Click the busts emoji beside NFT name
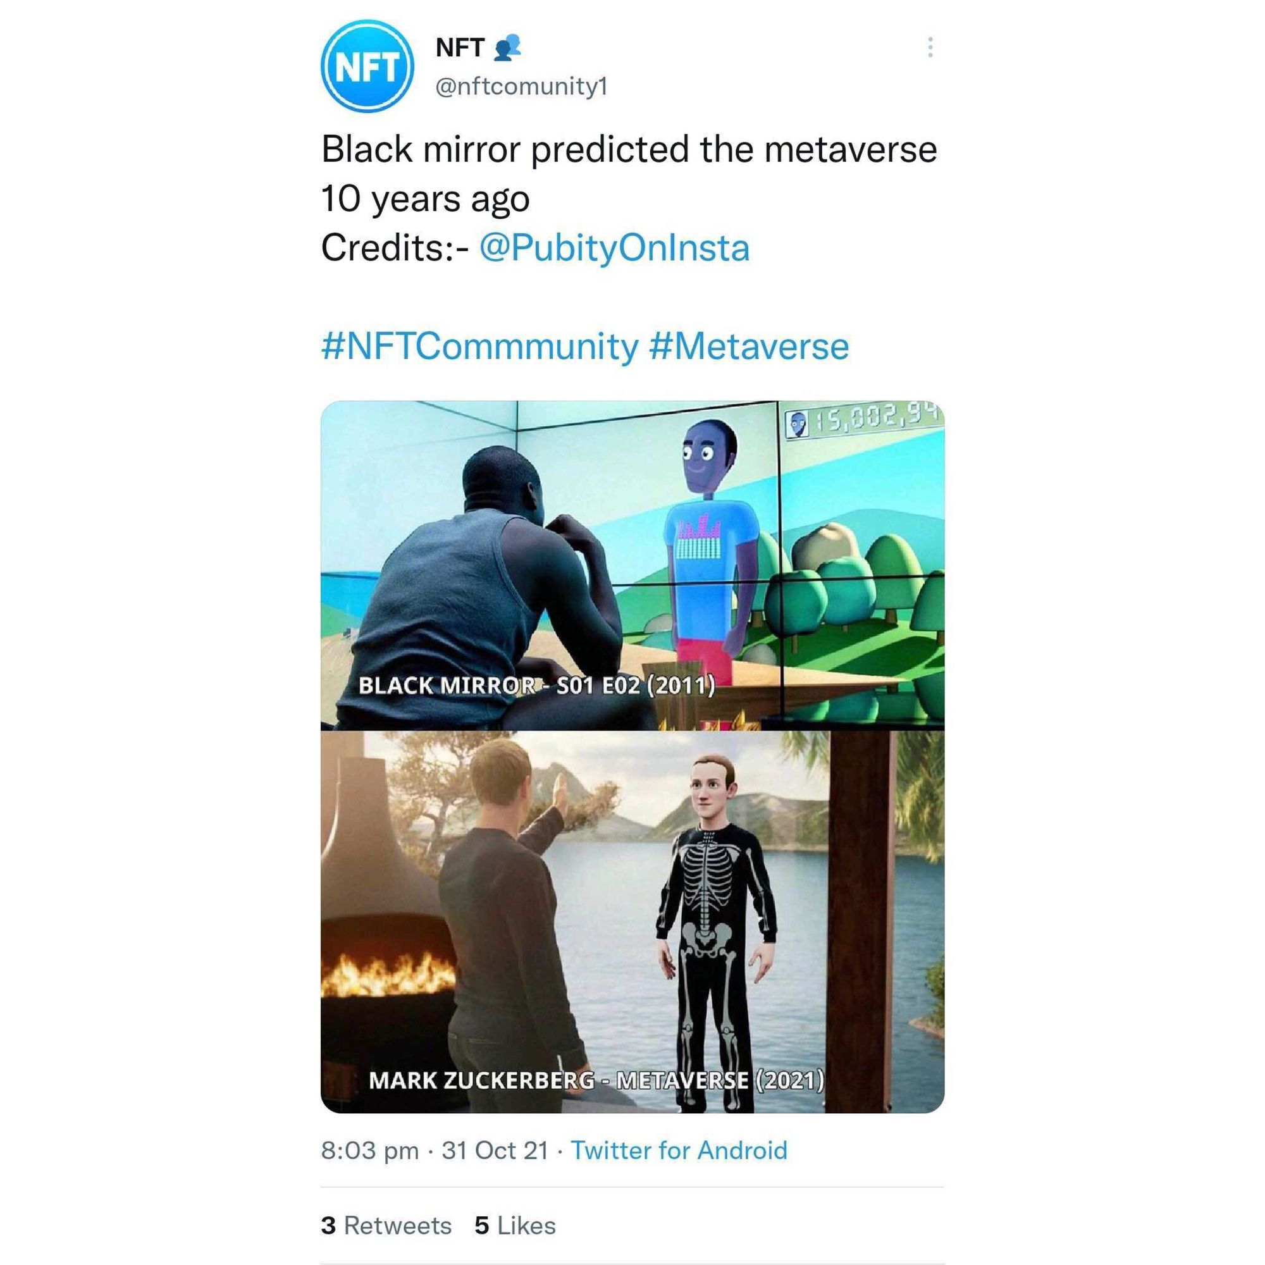 pos(507,47)
